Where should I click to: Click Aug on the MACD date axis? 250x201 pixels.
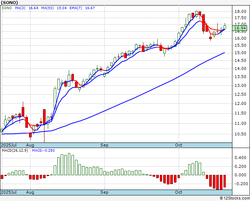click(x=30, y=192)
